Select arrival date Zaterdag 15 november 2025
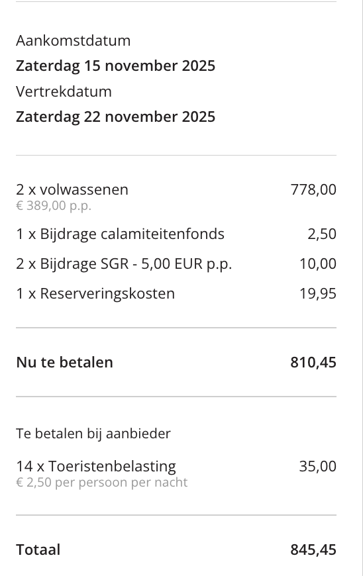Image resolution: width=363 pixels, height=576 pixels. click(x=115, y=66)
